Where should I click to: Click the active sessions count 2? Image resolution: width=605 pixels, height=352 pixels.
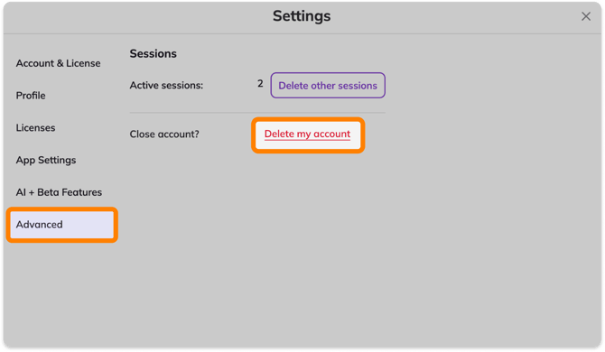260,84
